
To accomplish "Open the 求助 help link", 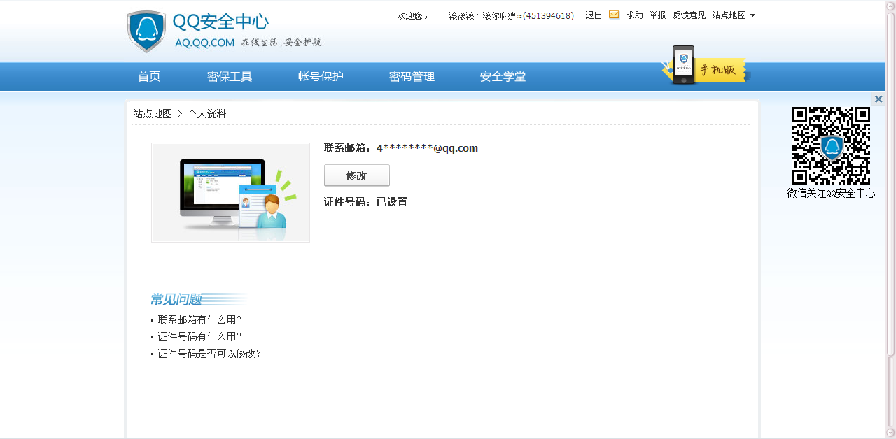I will (x=634, y=15).
